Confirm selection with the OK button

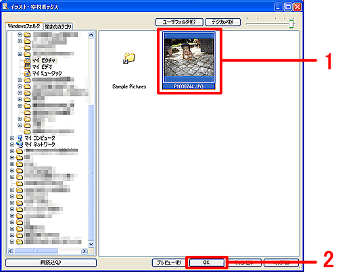pyautogui.click(x=206, y=263)
